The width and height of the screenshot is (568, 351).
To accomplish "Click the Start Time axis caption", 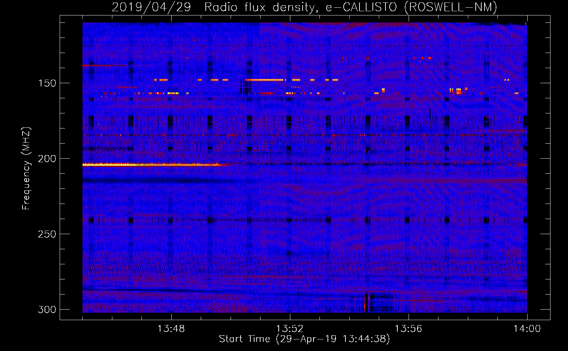I will (x=304, y=339).
